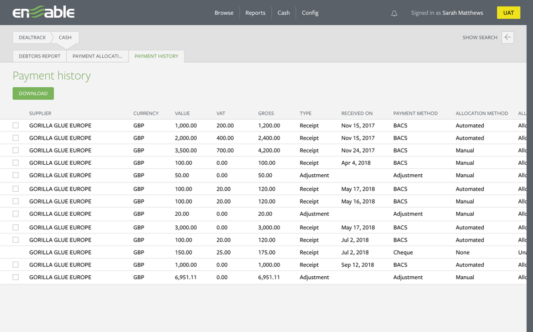Click the Cheque payment method cell
The height and width of the screenshot is (332, 533).
(x=403, y=252)
